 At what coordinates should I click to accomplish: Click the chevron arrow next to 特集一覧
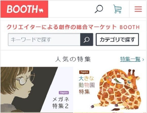[x=143, y=59]
